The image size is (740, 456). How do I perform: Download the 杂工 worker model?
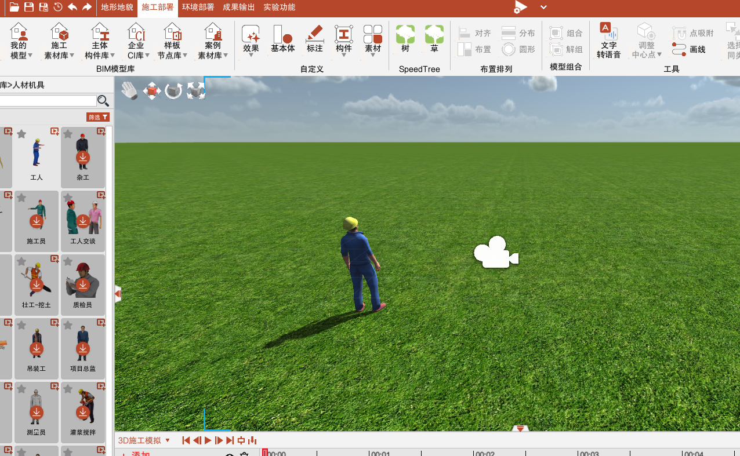83,157
